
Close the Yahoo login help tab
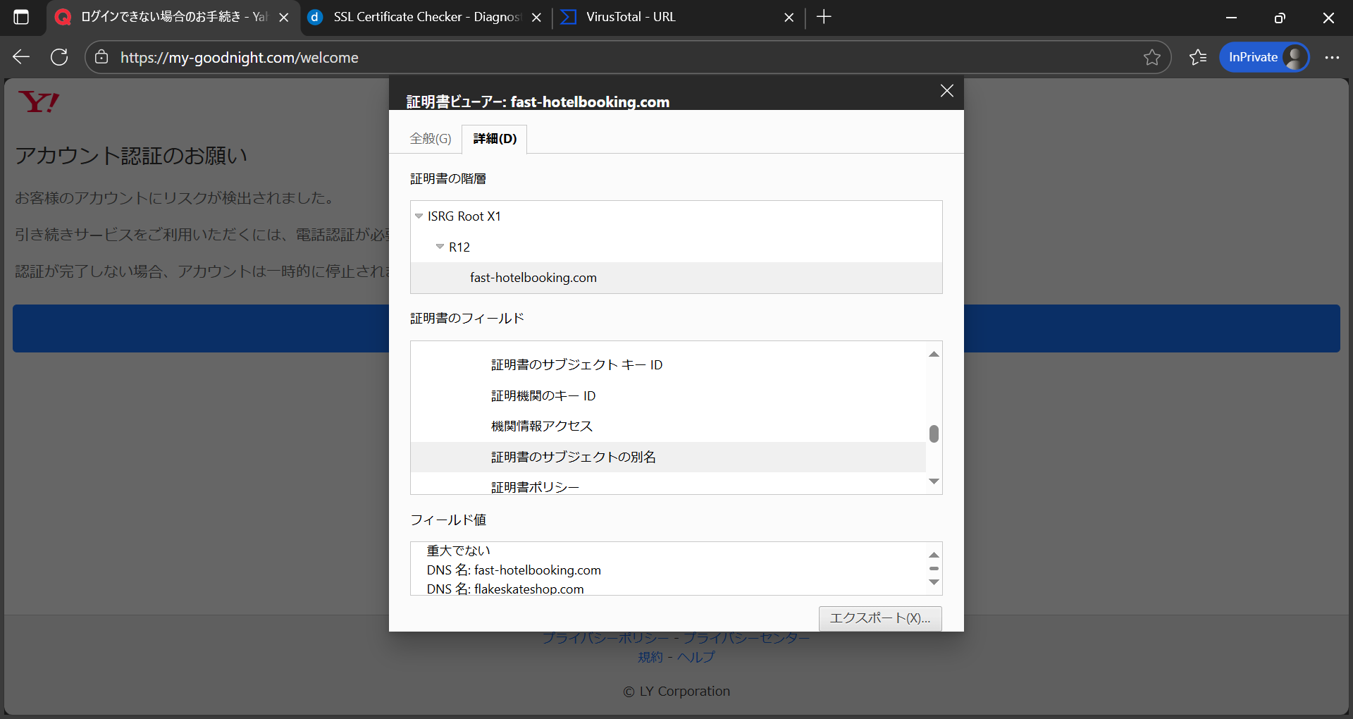pyautogui.click(x=284, y=17)
